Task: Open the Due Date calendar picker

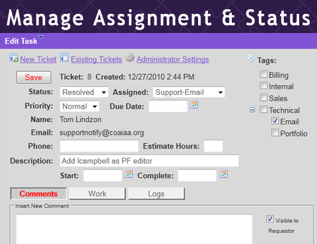Action: point(194,105)
